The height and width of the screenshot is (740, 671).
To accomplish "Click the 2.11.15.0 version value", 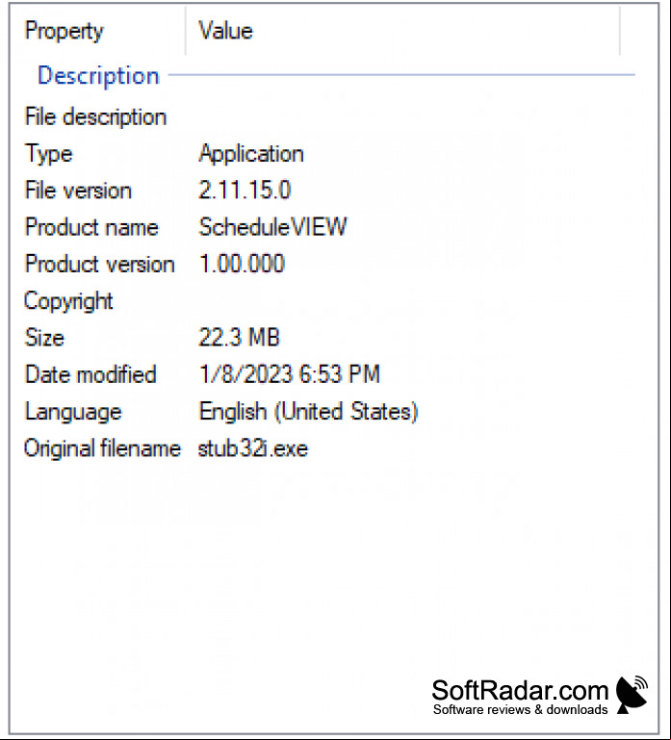I will [245, 191].
